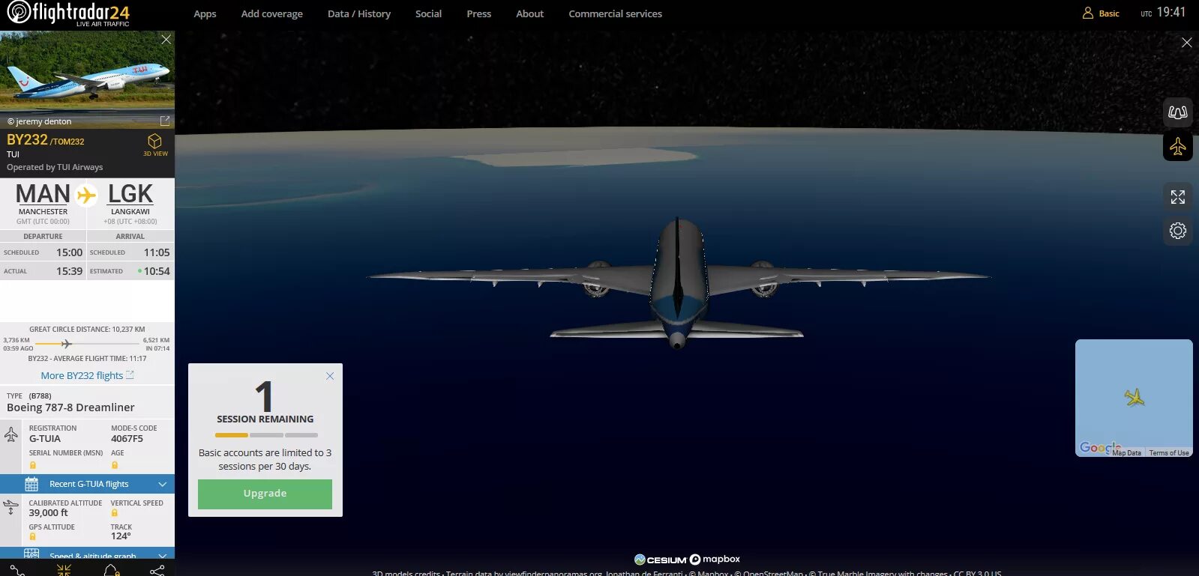
Task: Open the Apps menu
Action: (205, 13)
